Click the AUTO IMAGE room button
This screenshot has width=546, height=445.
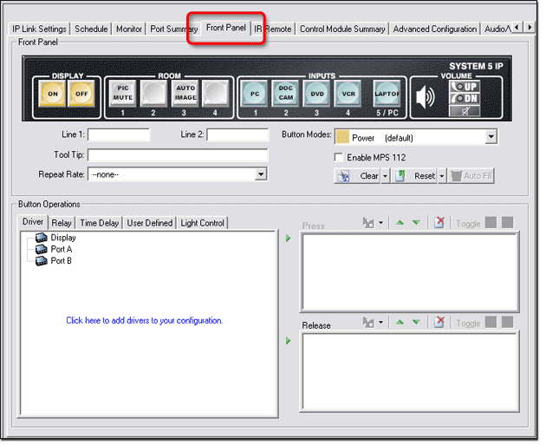(x=185, y=93)
